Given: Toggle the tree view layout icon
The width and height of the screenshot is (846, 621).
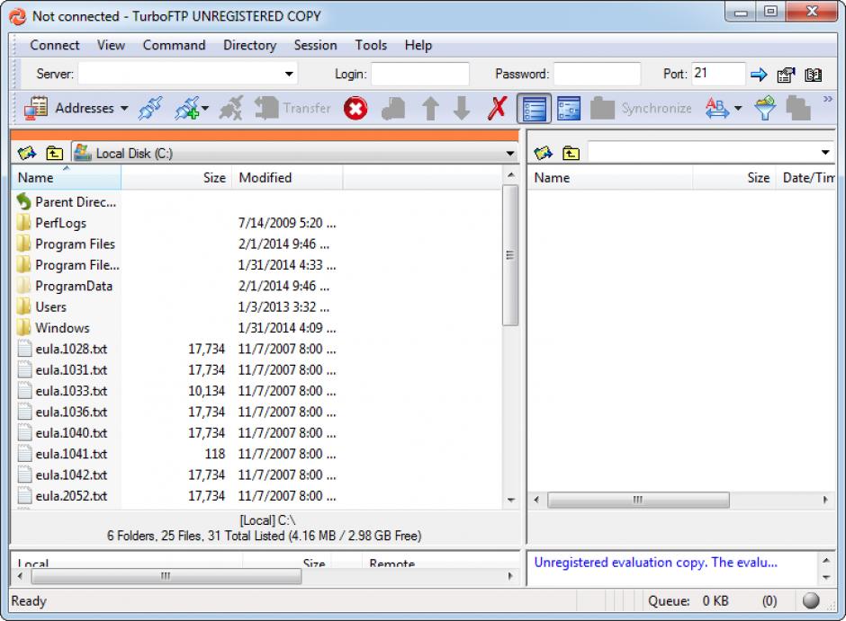Looking at the screenshot, I should (569, 108).
